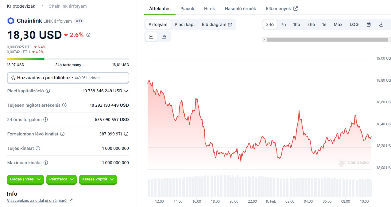Show Teljesen hígított értékelés info icon
The height and width of the screenshot is (207, 391).
click(x=64, y=105)
